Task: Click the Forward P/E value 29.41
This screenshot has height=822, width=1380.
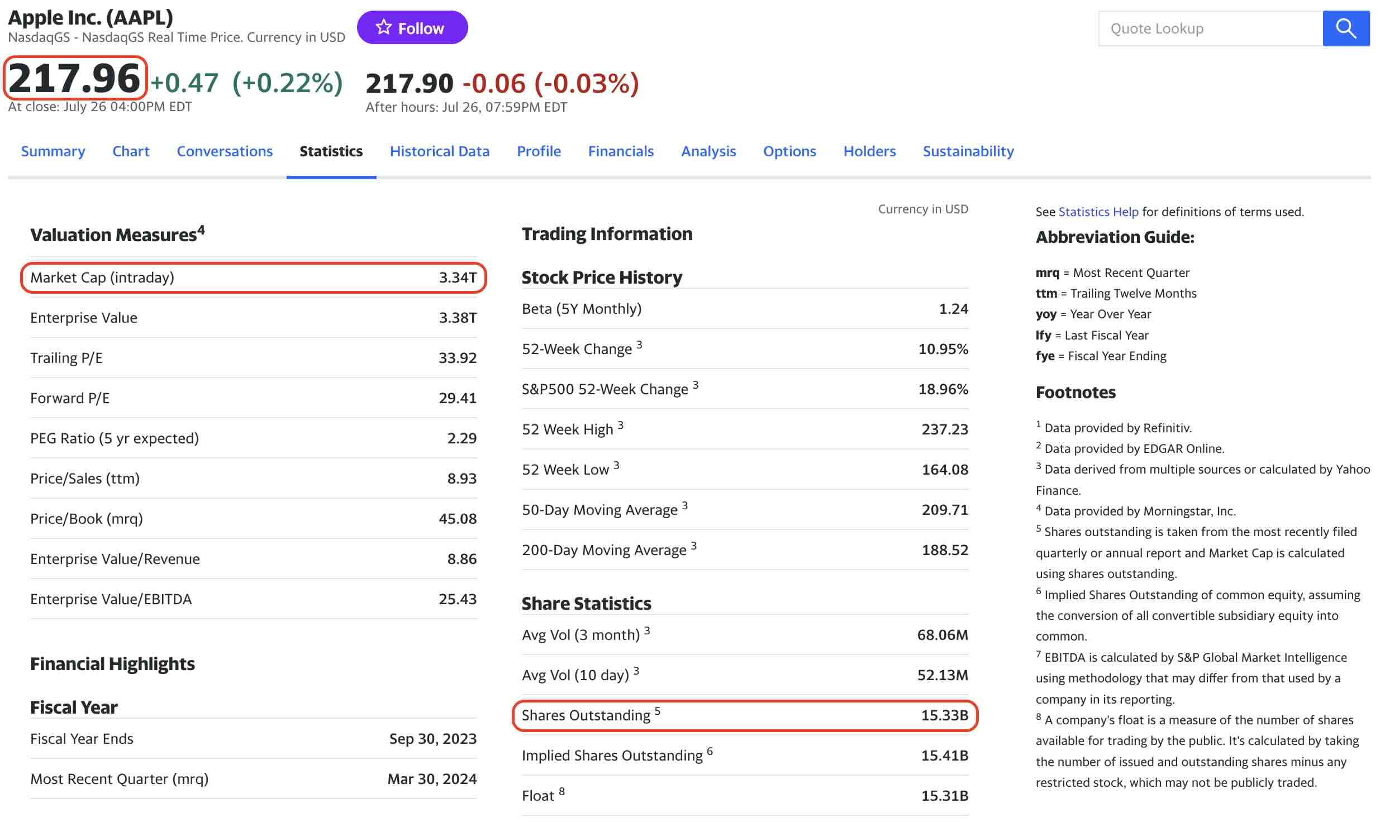Action: pyautogui.click(x=458, y=398)
